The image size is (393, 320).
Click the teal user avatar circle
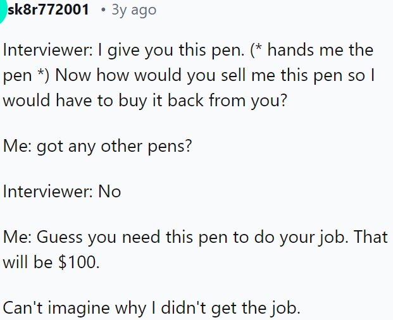[x=2, y=11]
